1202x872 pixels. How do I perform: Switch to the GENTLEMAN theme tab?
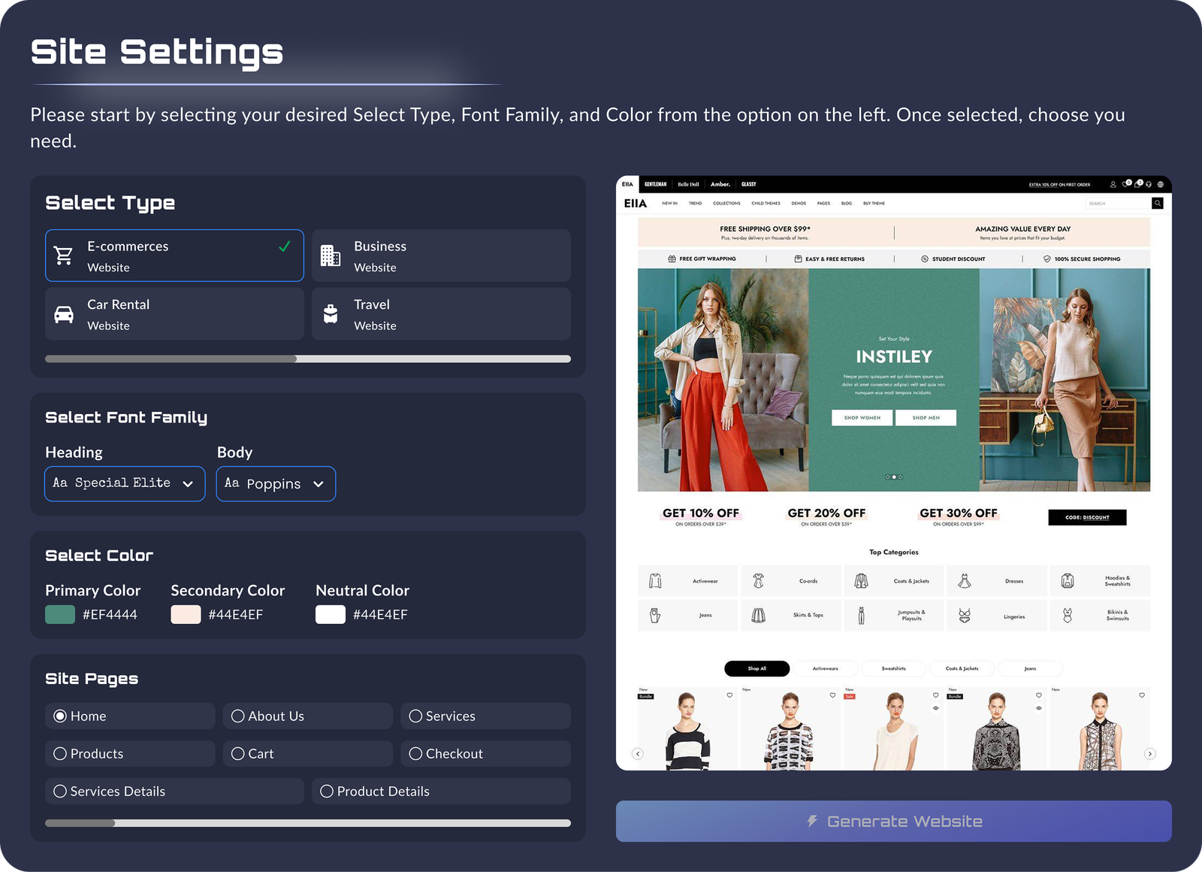click(x=655, y=184)
